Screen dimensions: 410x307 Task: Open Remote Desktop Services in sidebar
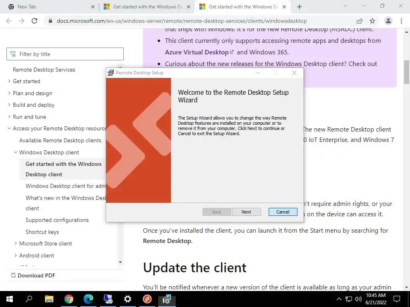44,70
